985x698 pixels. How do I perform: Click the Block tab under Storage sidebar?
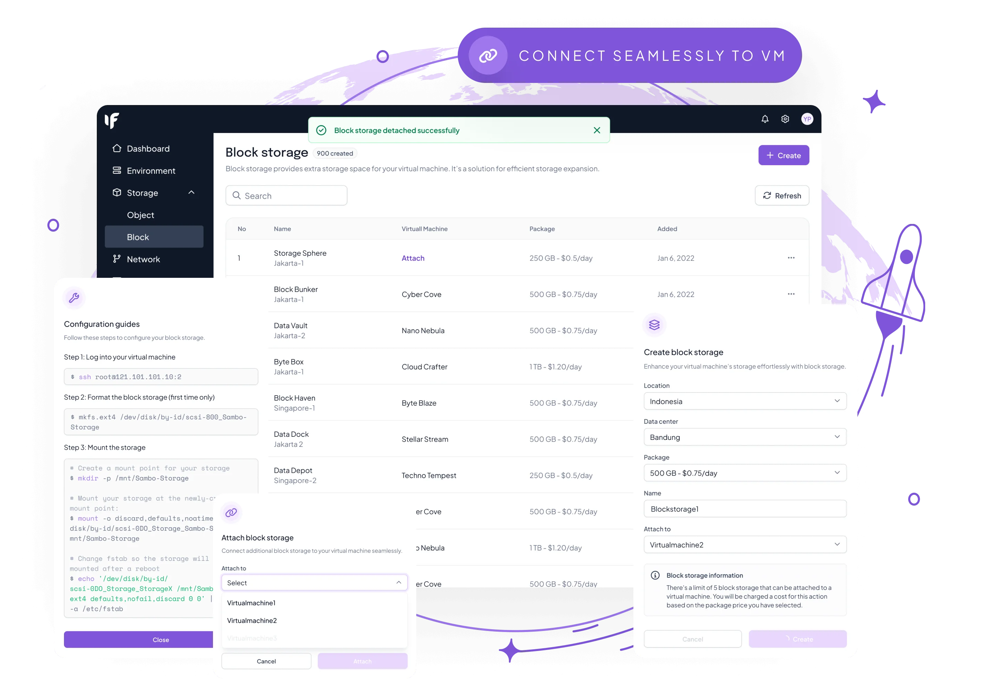[138, 236]
